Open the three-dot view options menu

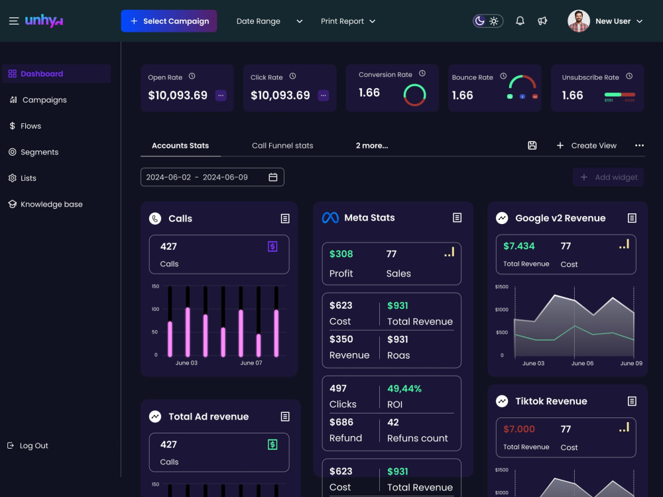coord(639,145)
